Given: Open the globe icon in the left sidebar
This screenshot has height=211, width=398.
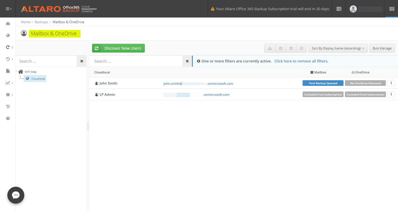Looking at the screenshot, I should pyautogui.click(x=8, y=35).
